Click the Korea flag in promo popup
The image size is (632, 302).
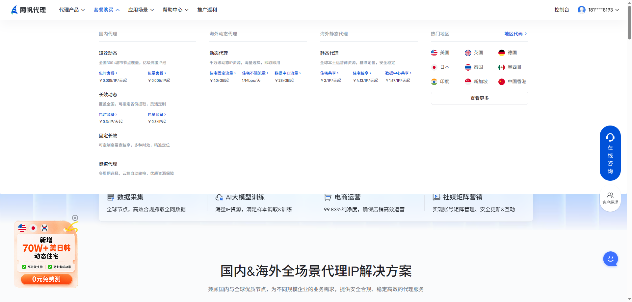coord(44,228)
